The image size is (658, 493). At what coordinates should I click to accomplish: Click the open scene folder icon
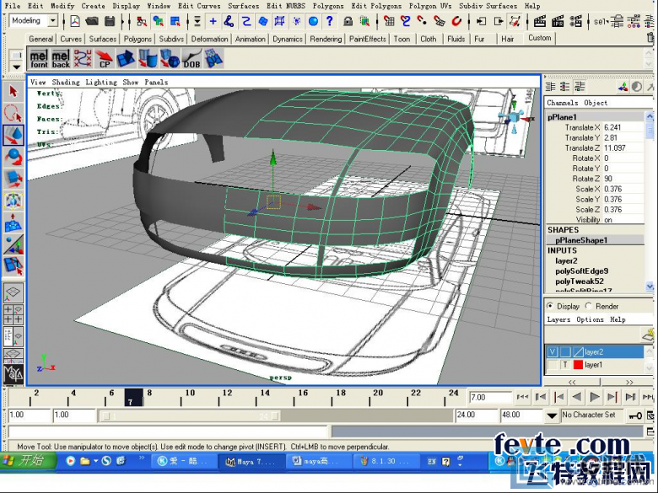click(x=92, y=21)
